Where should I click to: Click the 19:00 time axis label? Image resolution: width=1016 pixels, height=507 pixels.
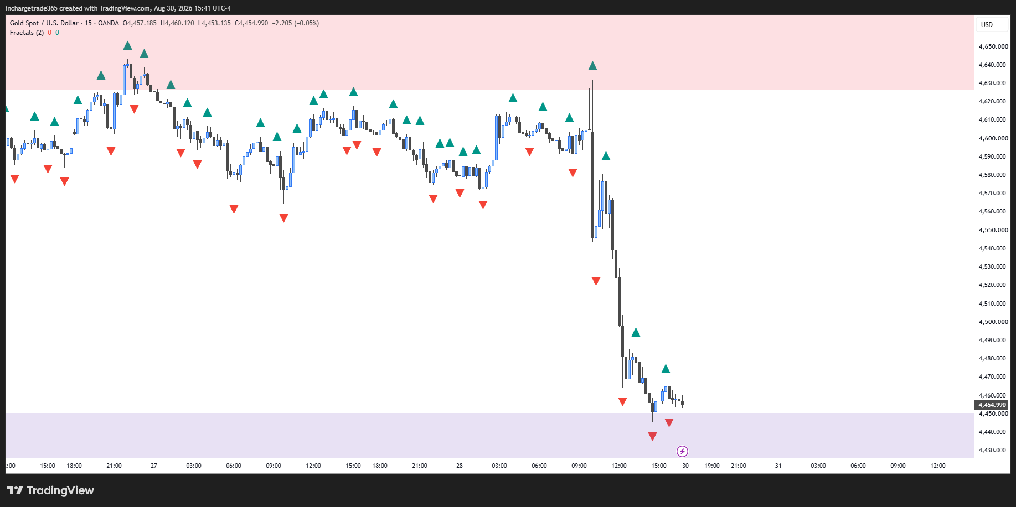tap(712, 466)
